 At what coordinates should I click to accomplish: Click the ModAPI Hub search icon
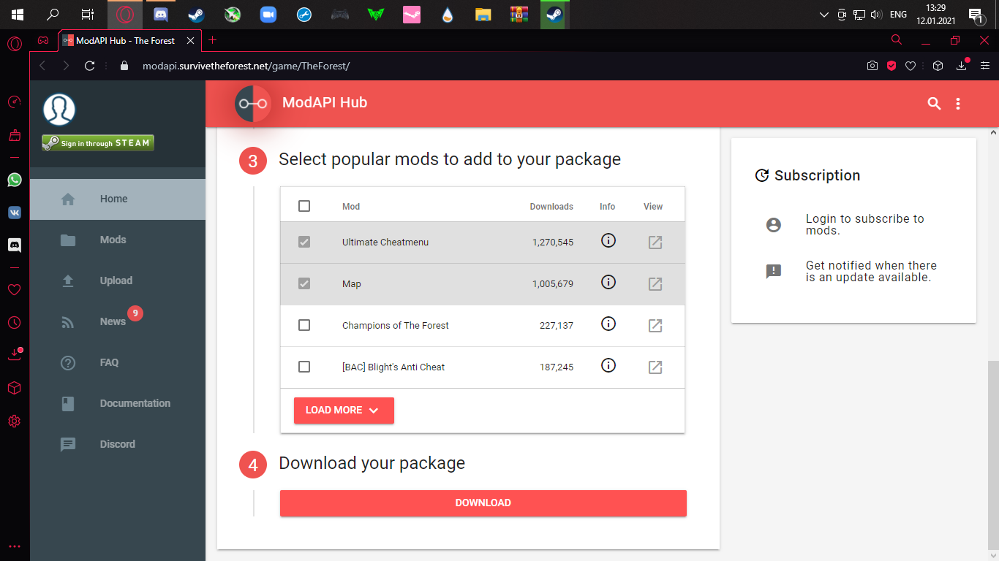[x=934, y=104]
